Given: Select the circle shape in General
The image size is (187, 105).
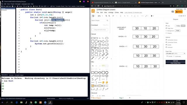Looking at the screenshot, I should pyautogui.click(x=96, y=41).
